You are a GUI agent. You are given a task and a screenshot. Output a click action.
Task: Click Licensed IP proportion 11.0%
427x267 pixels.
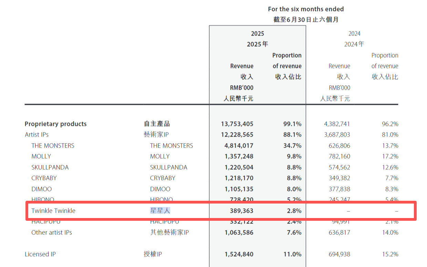click(292, 254)
